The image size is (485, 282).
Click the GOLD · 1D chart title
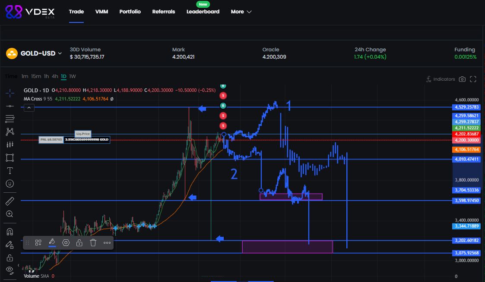tap(36, 90)
